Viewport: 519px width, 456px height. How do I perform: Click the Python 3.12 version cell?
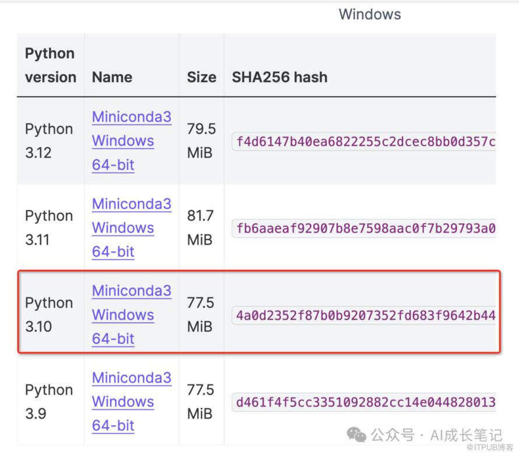[49, 141]
